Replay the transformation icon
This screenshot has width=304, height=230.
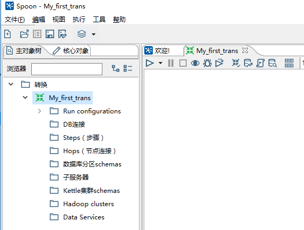[x=220, y=63]
